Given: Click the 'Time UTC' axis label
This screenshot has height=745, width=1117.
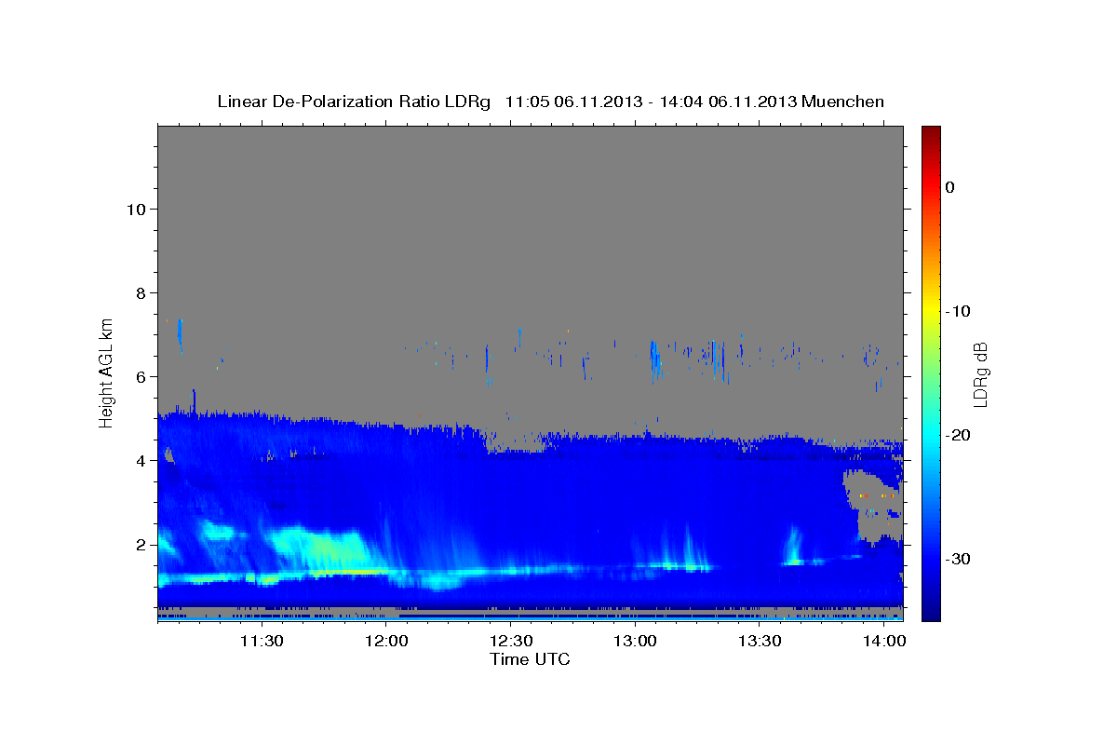Looking at the screenshot, I should [530, 659].
